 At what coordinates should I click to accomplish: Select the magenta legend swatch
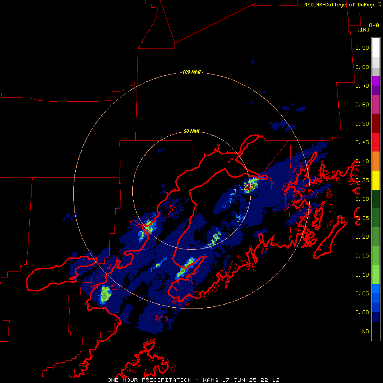(376, 104)
